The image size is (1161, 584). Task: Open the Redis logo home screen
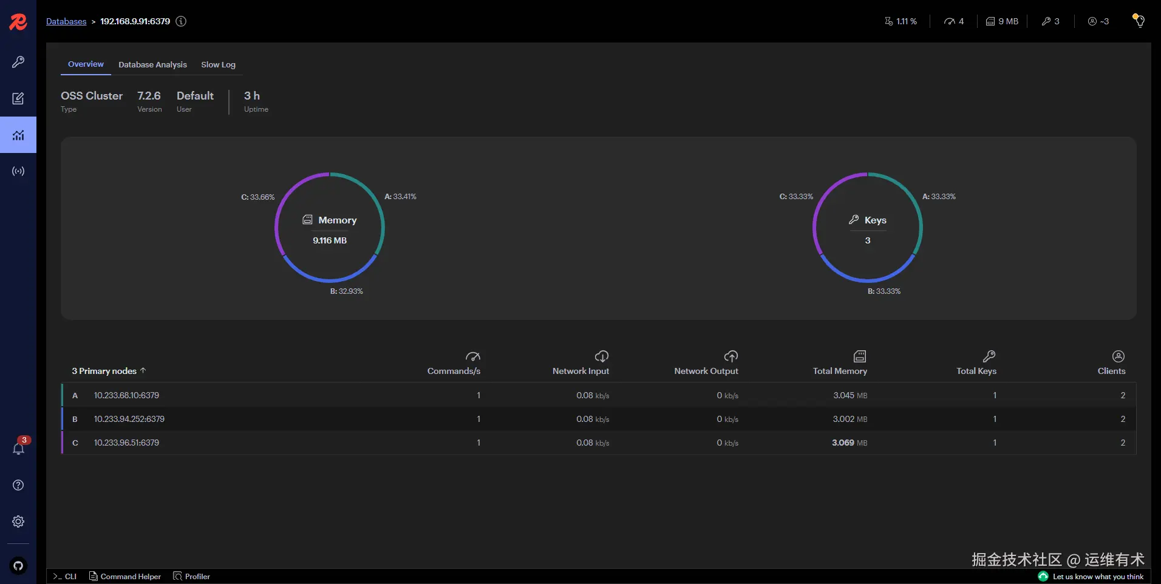coord(18,22)
